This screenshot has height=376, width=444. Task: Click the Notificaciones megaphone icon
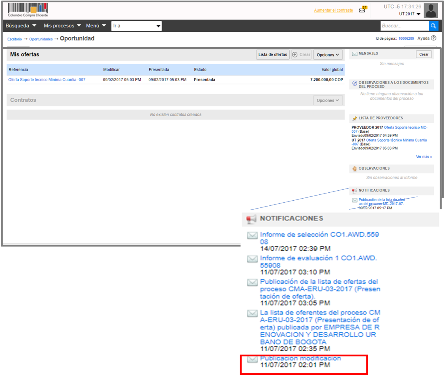354,191
